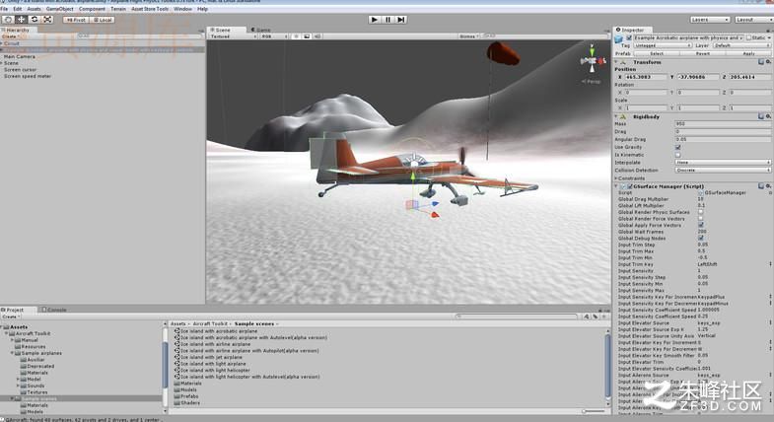Image resolution: width=774 pixels, height=422 pixels.
Task: Toggle scene audio icon in Scene toolbar
Action: click(317, 36)
